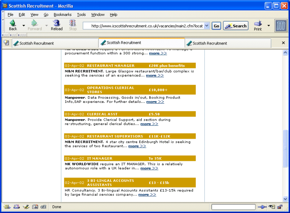290x213 pixels.
Task: Click the IT MANAGER job heading
Action: [x=100, y=158]
